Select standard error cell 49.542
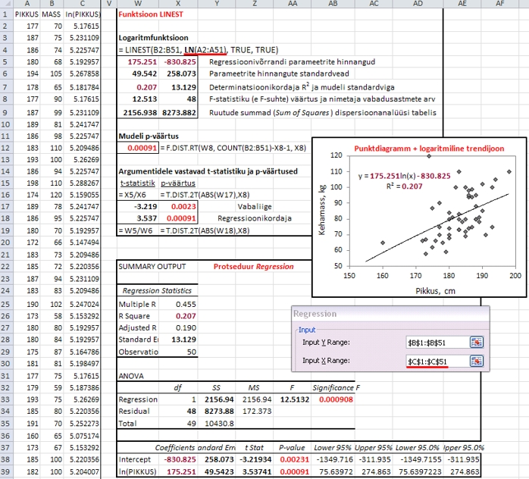Image resolution: width=529 pixels, height=479 pixels. pyautogui.click(x=138, y=74)
